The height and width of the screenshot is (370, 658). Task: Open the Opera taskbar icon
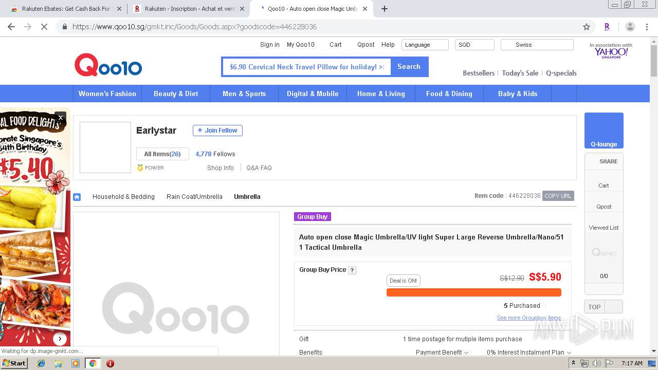pyautogui.click(x=110, y=363)
